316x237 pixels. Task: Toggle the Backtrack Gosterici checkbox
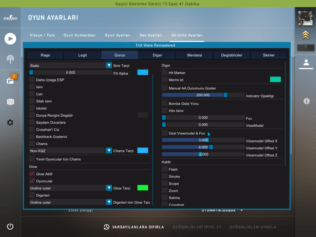click(x=32, y=136)
